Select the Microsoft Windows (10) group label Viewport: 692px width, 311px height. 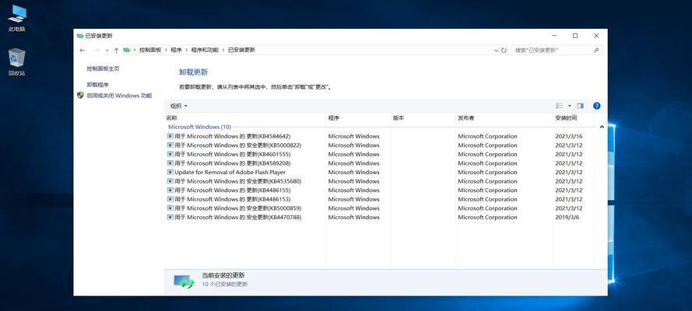pyautogui.click(x=199, y=127)
